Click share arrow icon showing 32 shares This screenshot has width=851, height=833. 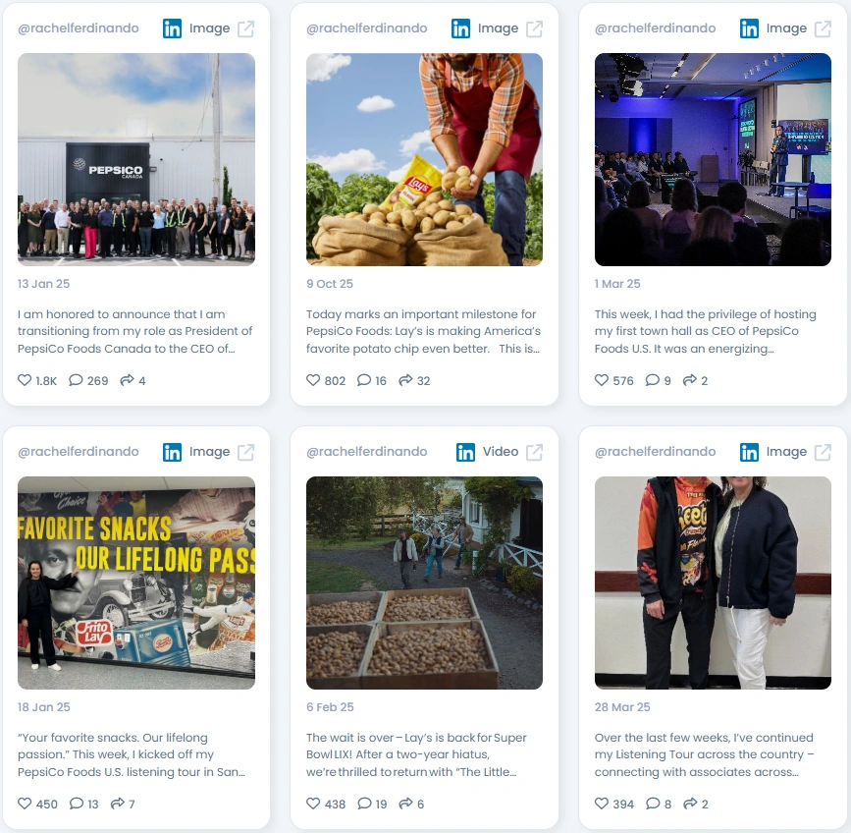pos(405,380)
